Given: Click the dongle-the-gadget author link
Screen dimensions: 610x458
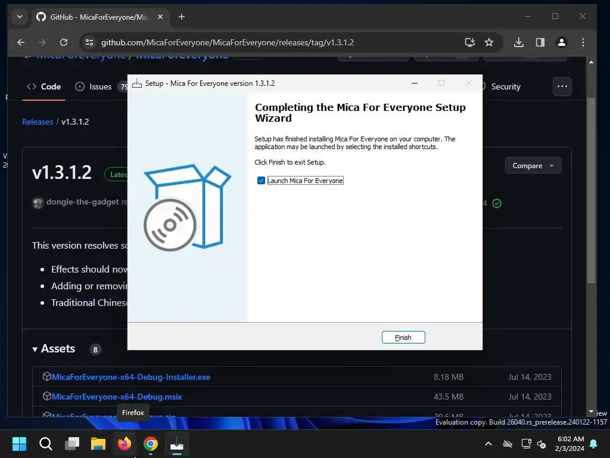Looking at the screenshot, I should pos(82,202).
